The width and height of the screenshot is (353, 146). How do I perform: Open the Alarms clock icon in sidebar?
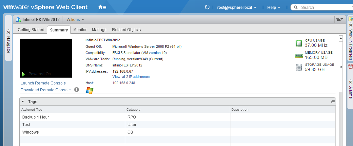[x=350, y=67]
